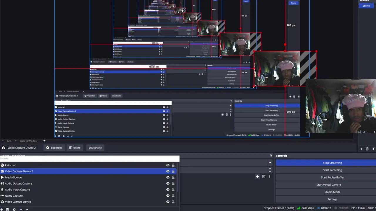The image size is (376, 211).
Task: Lock the Game Capture source
Action: coord(173,196)
